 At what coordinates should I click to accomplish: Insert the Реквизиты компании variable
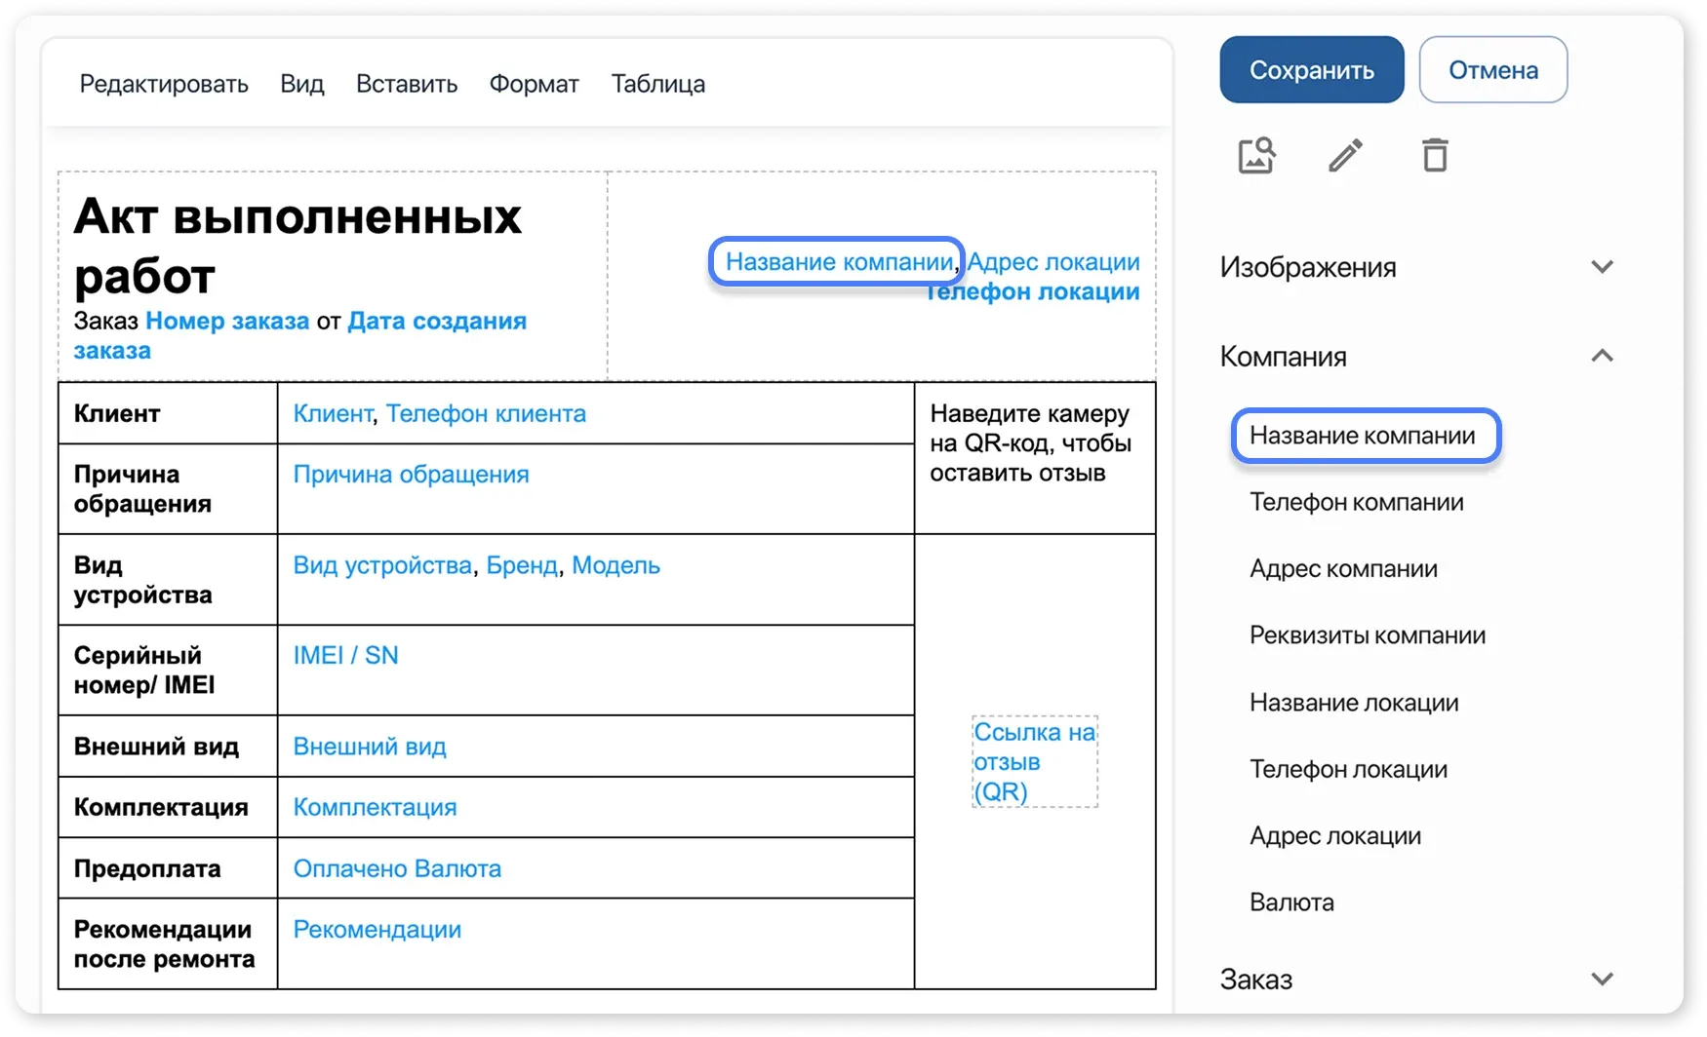point(1368,634)
